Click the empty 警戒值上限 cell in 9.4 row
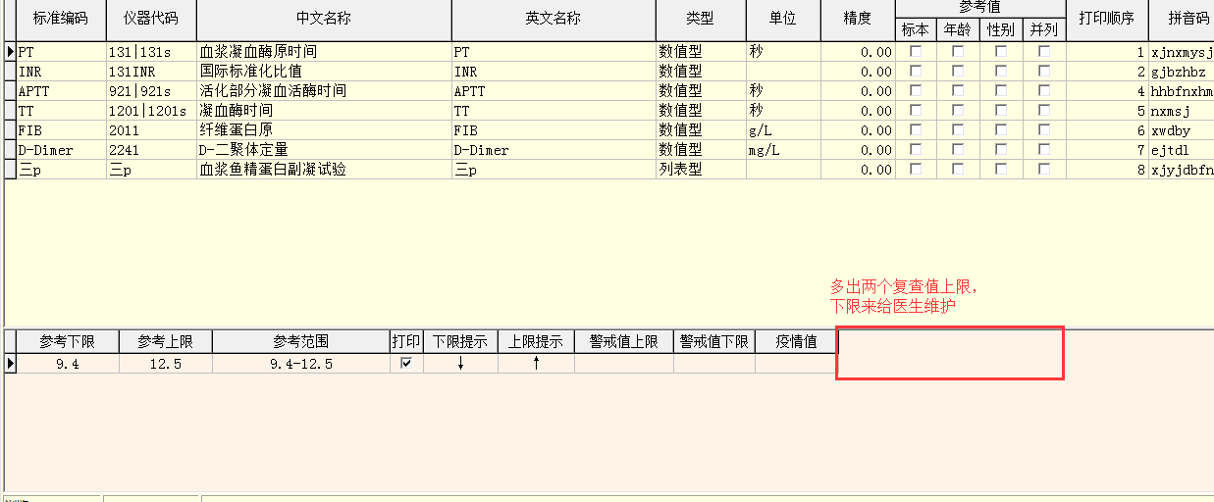Screen dimensions: 1214x502 pyautogui.click(x=624, y=363)
